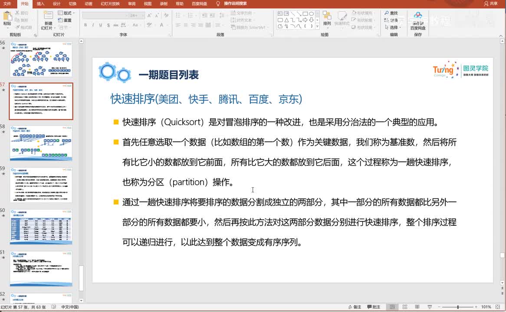Toggle Italic formatting
Viewport: 506px width, 312px height.
tap(93, 25)
